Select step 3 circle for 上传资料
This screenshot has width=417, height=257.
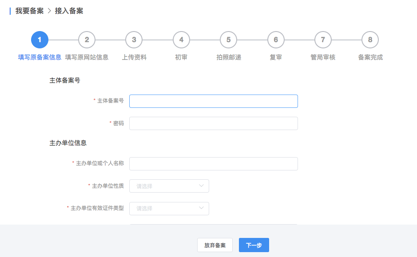pyautogui.click(x=134, y=40)
